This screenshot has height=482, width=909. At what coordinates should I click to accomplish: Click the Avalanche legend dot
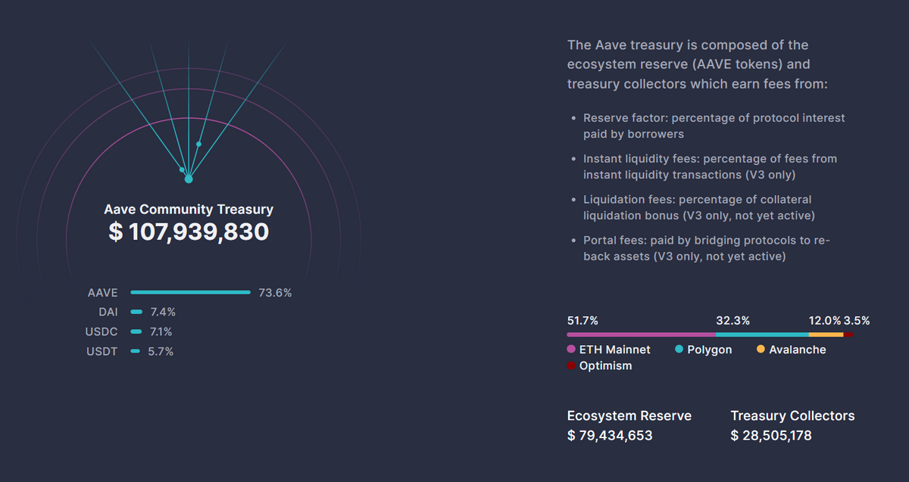click(x=761, y=350)
